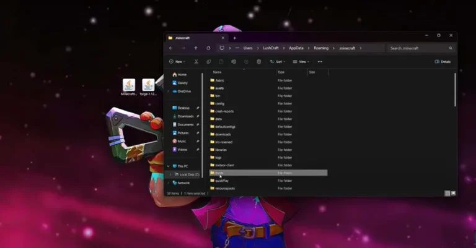This screenshot has width=476, height=248.
Task: Select the mods folder
Action: (x=268, y=173)
